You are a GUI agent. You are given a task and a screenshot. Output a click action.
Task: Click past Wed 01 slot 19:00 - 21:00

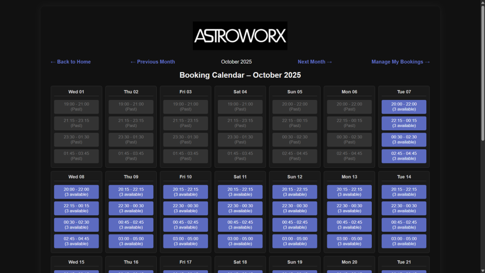pyautogui.click(x=76, y=107)
